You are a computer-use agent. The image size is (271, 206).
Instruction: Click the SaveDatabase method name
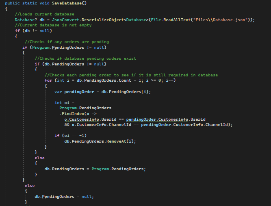[67, 3]
